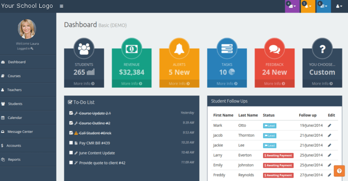Click the orange help question button
Screen dimensions: 348x181
339,171
